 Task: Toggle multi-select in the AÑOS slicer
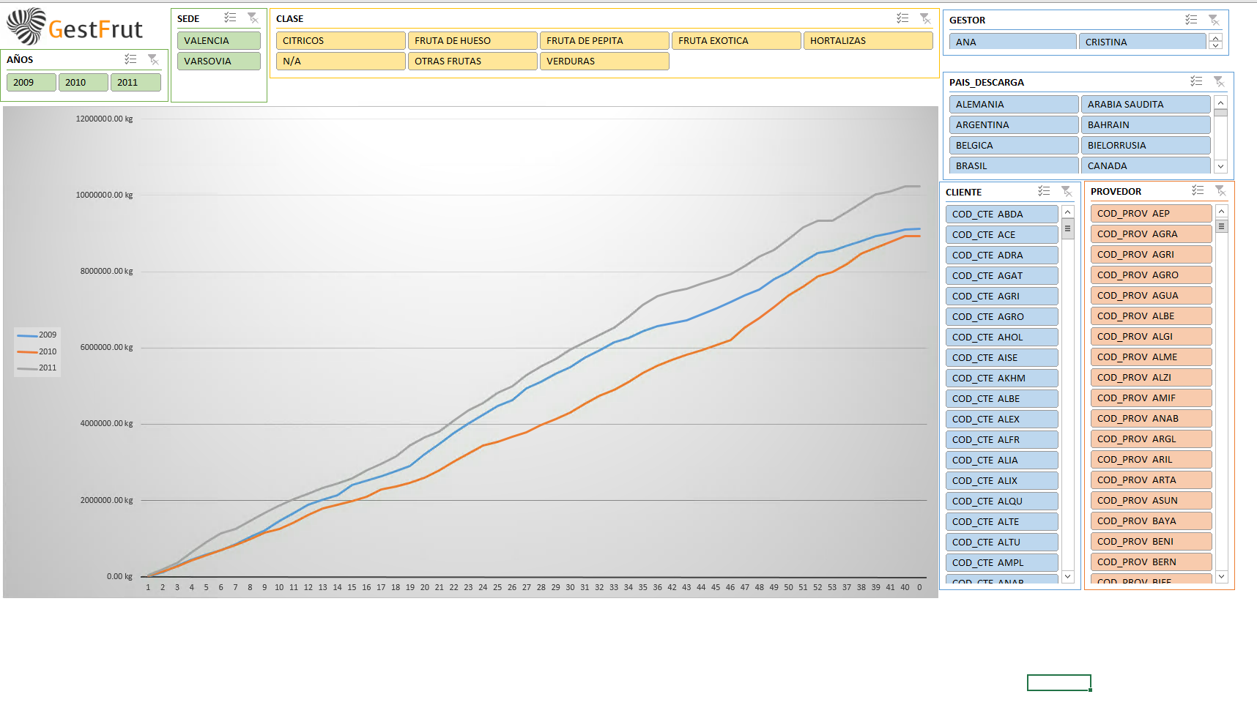pyautogui.click(x=130, y=59)
